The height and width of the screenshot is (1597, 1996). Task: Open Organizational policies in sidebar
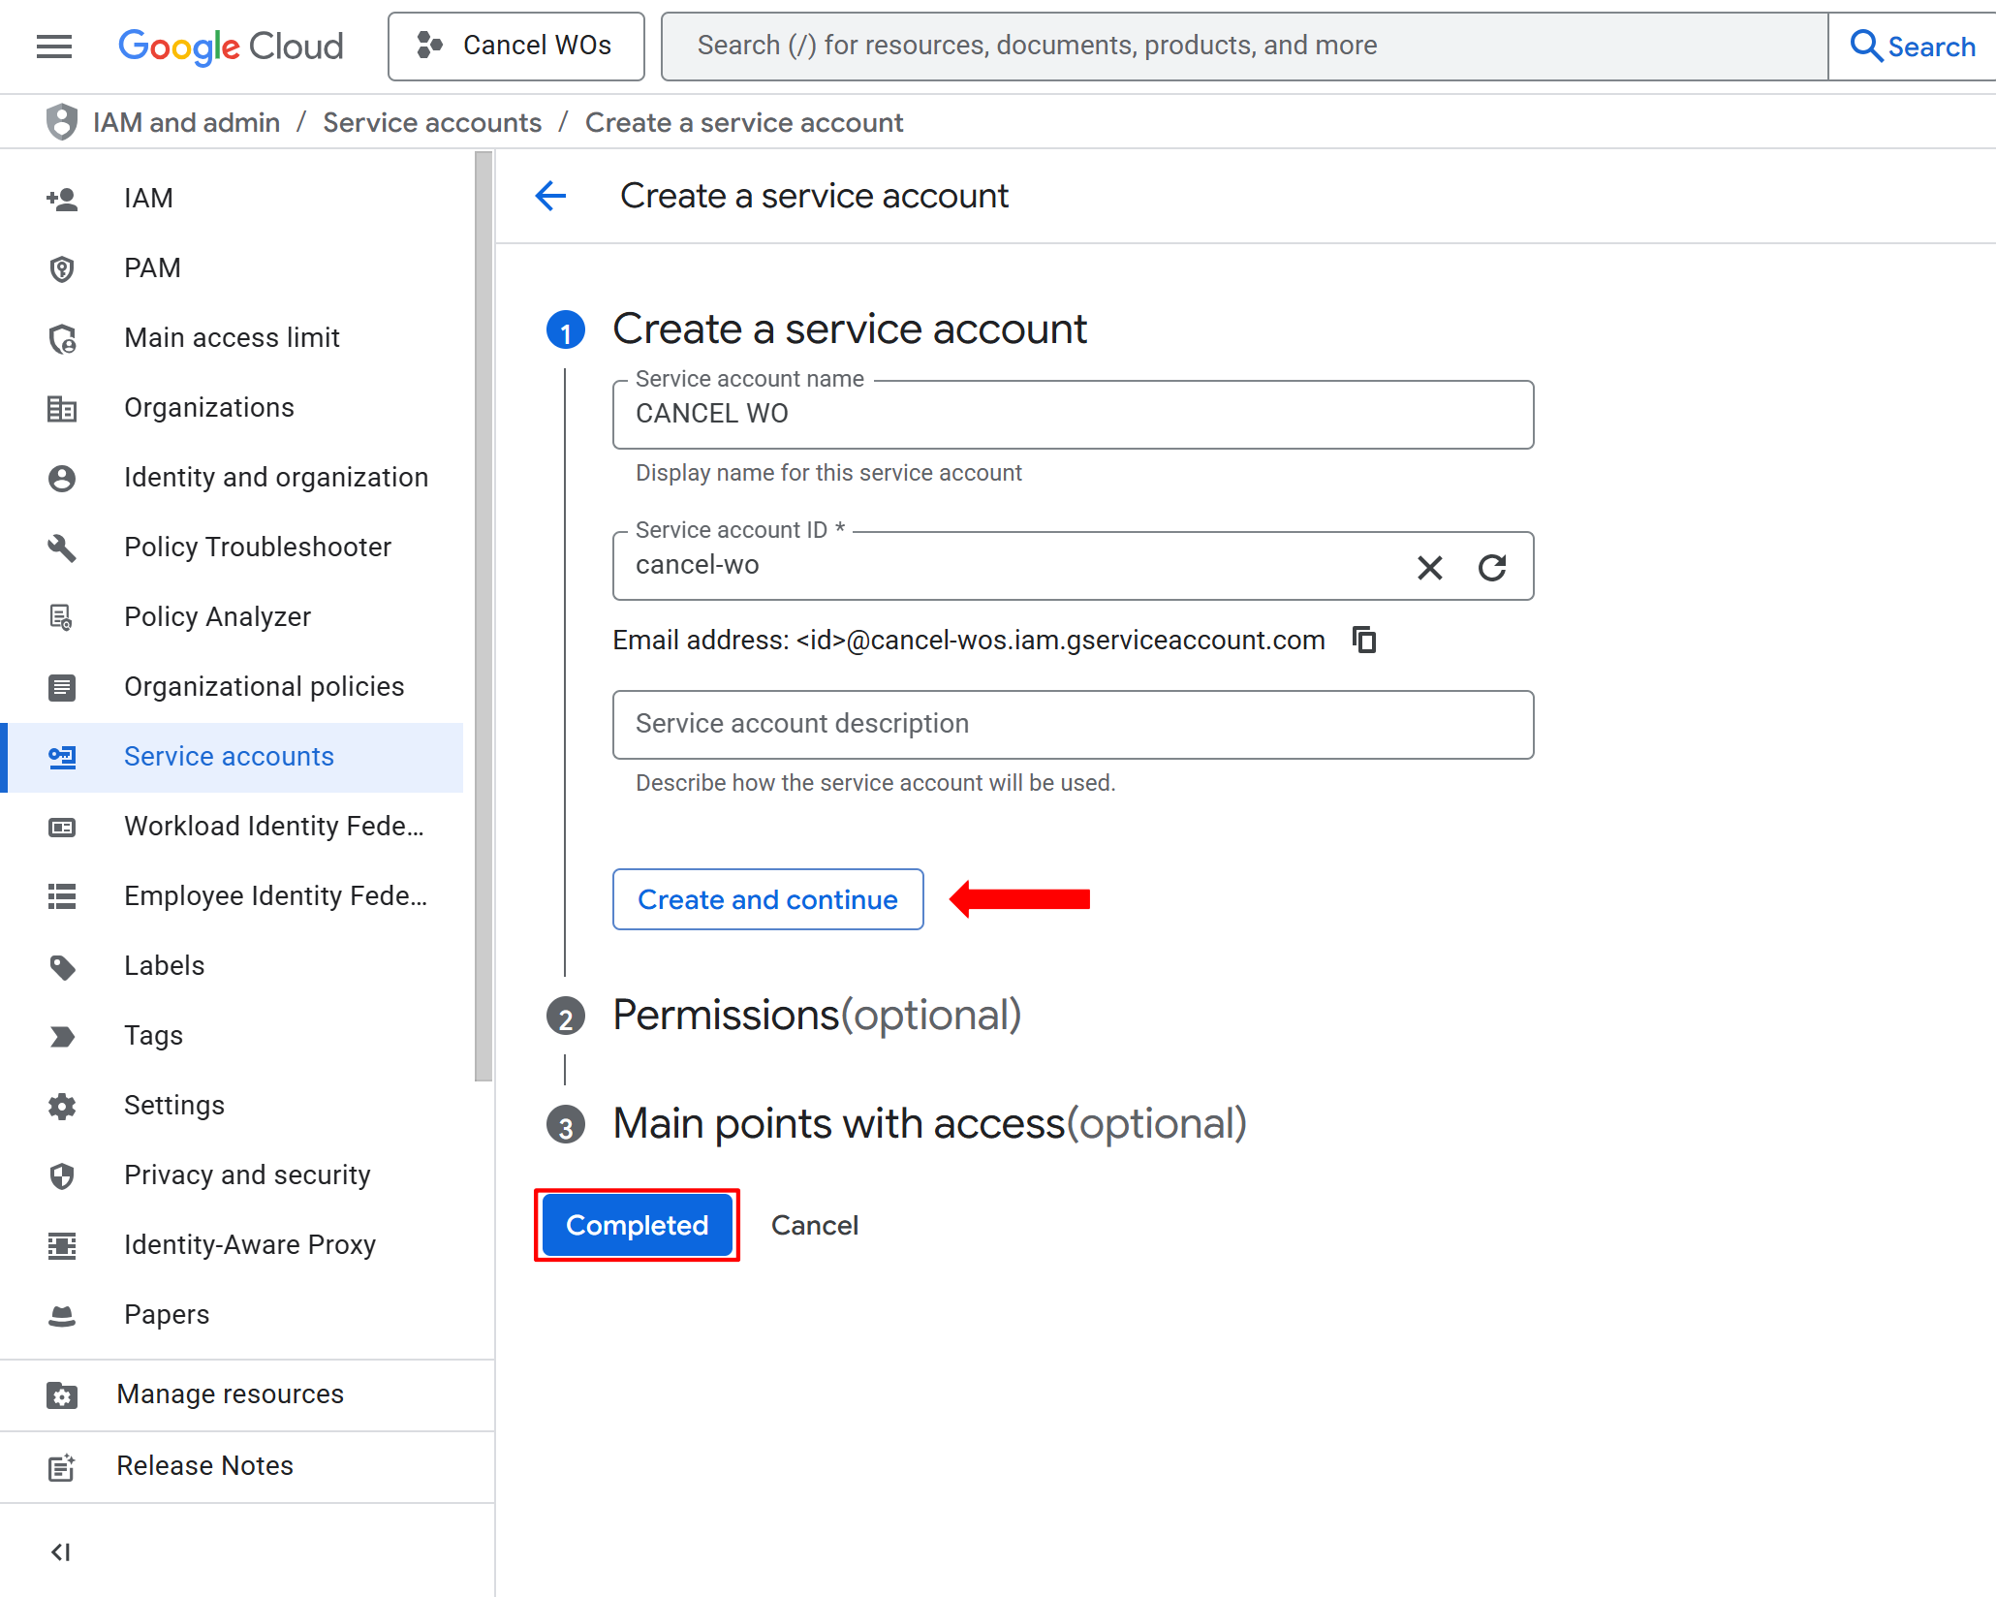[264, 687]
